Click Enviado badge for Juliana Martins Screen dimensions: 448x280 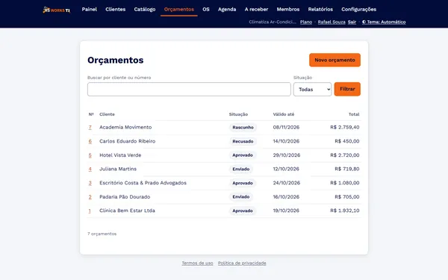(241, 169)
